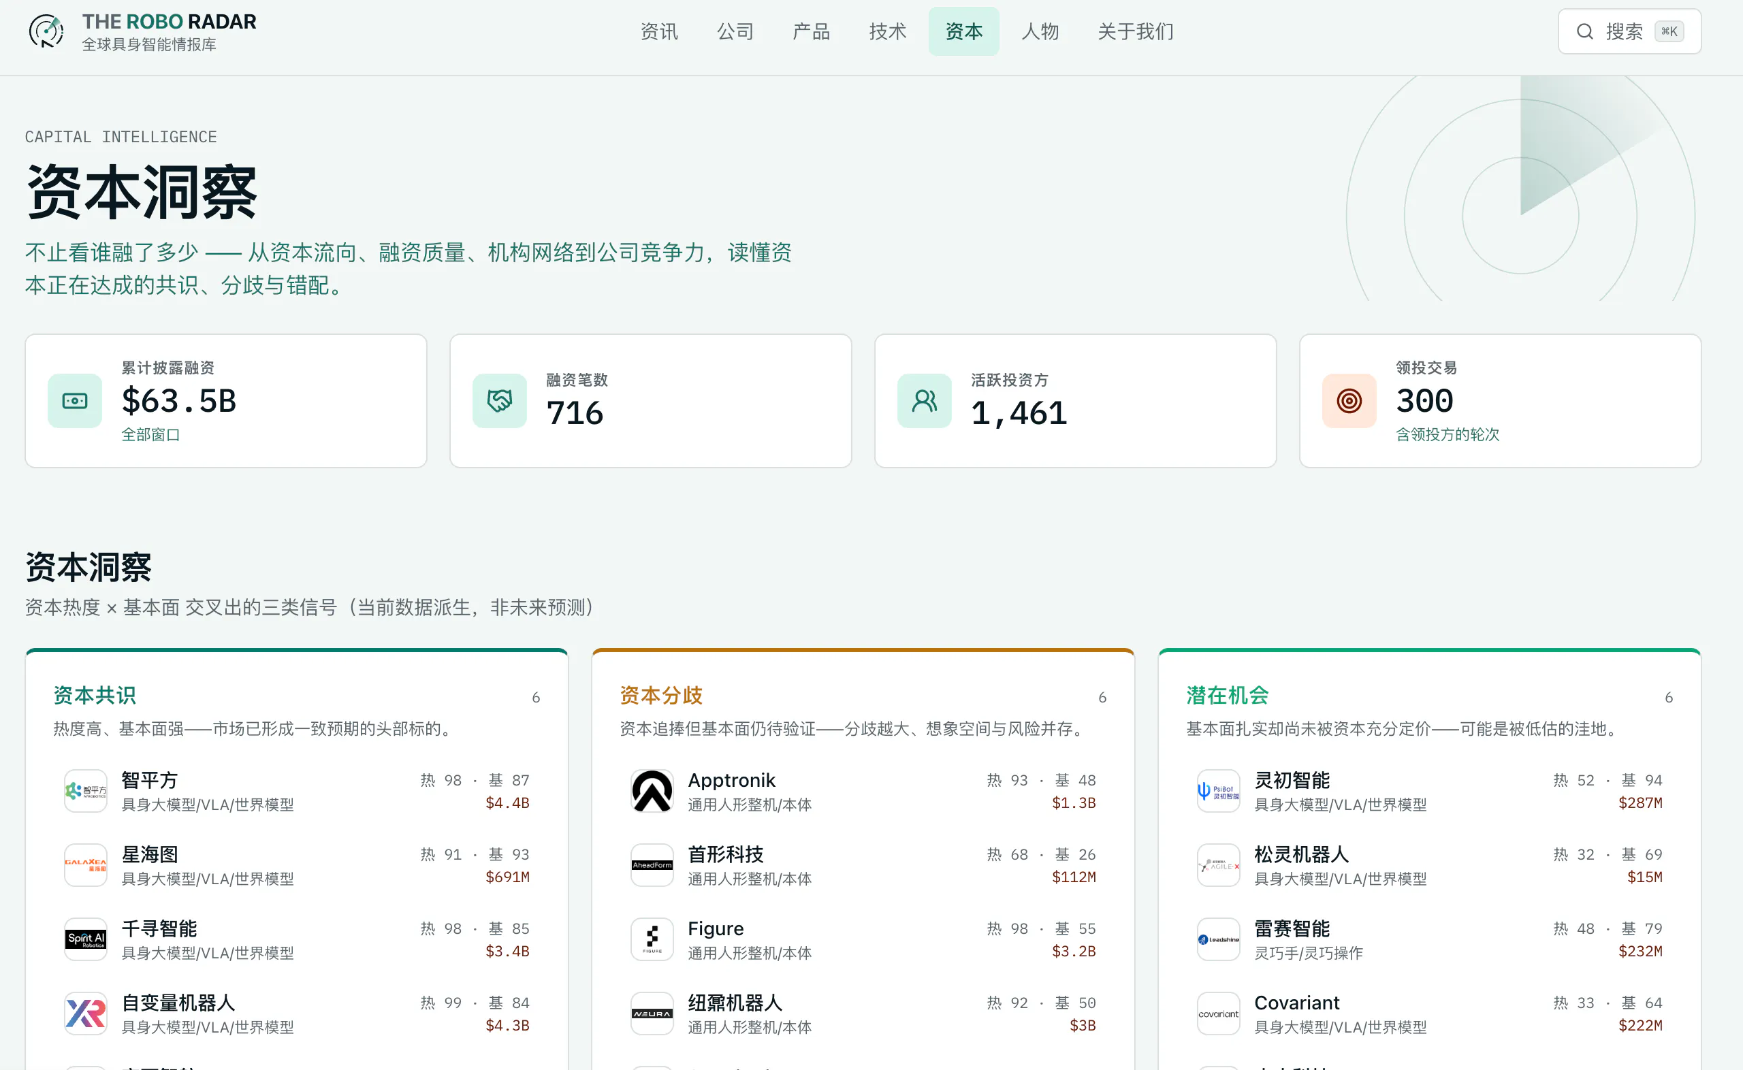The width and height of the screenshot is (1743, 1070).
Task: Click the CAPITAL INTELLIGENCE eyebrow label
Action: click(121, 137)
